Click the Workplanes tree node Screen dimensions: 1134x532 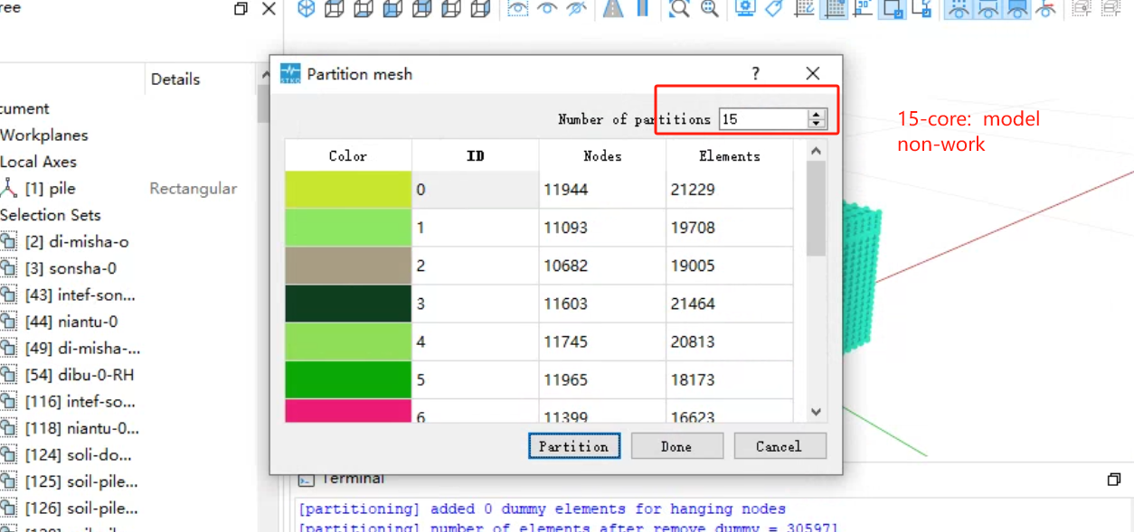pyautogui.click(x=43, y=135)
